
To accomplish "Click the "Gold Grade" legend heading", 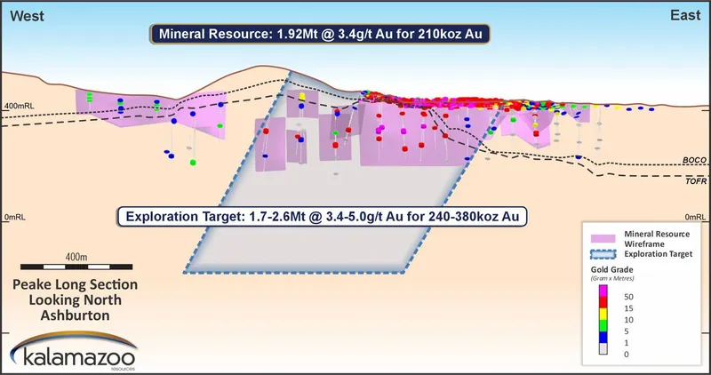I will coord(611,270).
